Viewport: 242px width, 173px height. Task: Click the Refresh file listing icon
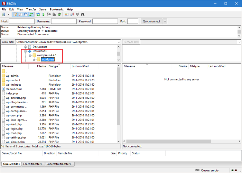point(38,15)
